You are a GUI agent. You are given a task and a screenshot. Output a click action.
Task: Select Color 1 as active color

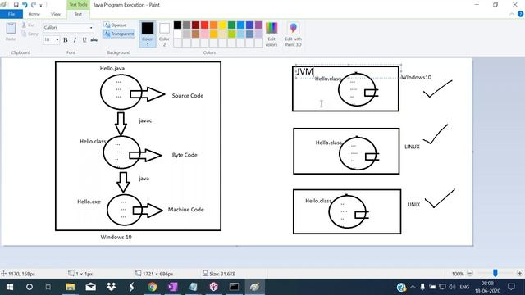click(x=148, y=34)
